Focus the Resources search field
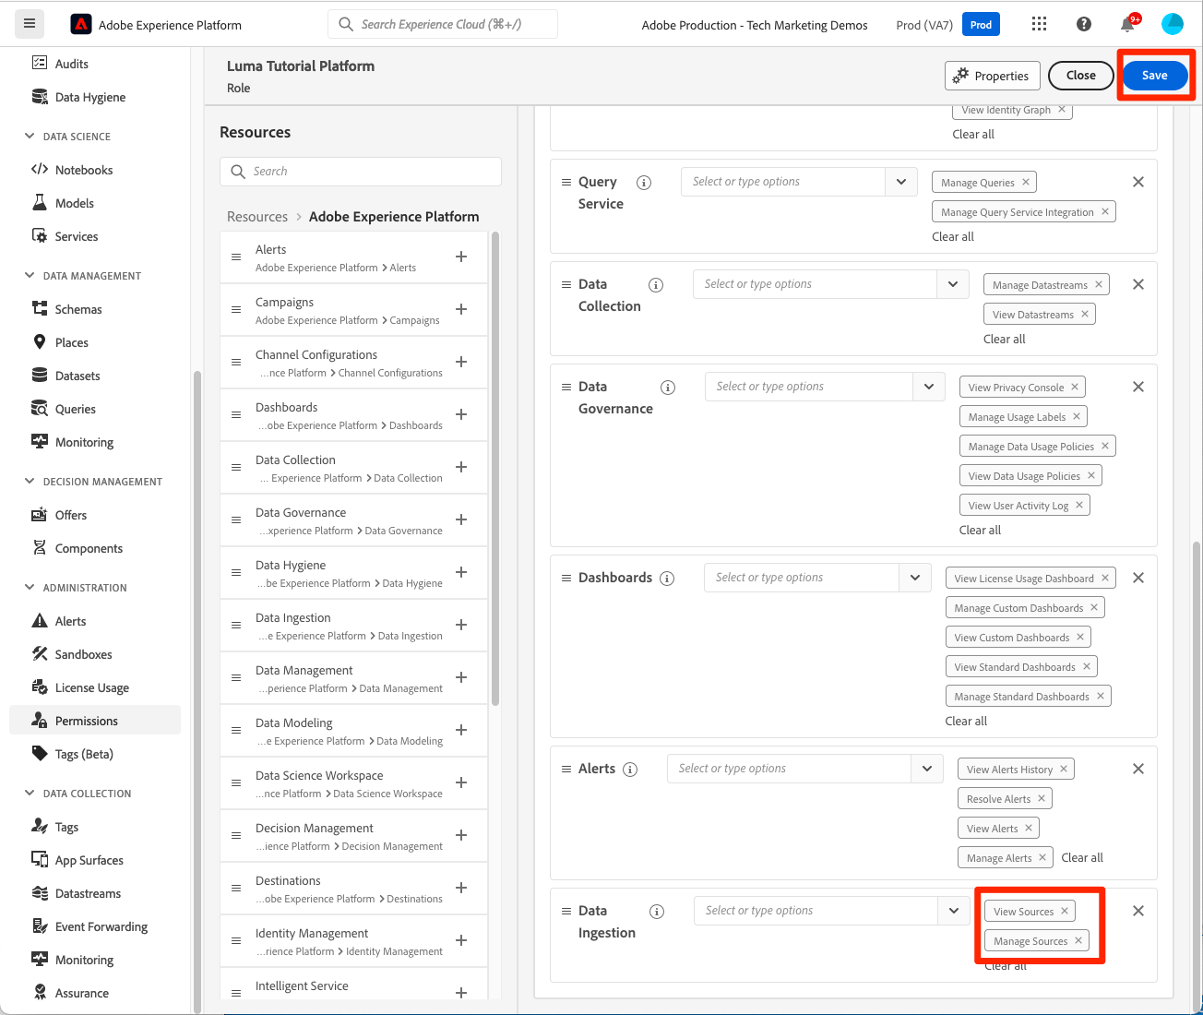1203x1015 pixels. point(361,172)
